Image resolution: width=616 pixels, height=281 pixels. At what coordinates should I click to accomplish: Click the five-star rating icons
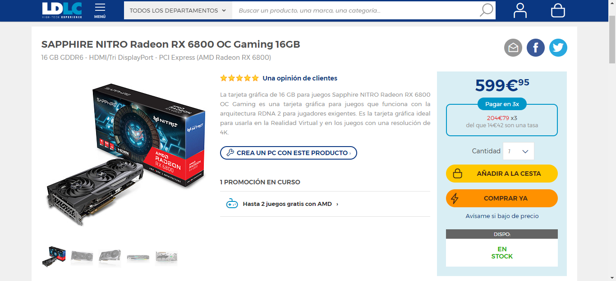point(239,78)
